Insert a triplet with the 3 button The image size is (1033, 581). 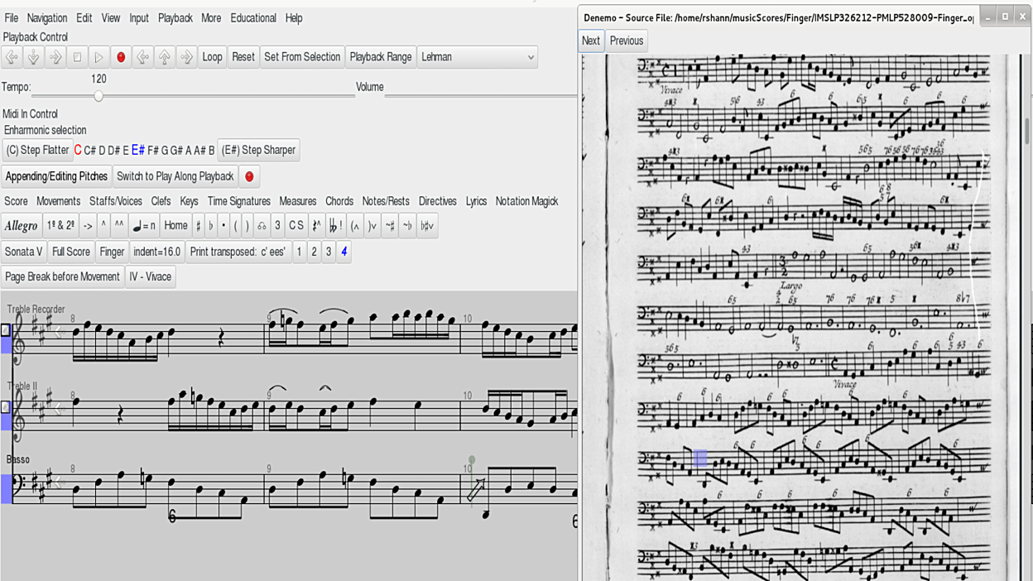point(277,225)
